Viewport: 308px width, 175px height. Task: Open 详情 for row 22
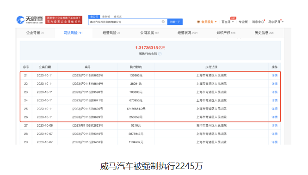click(x=274, y=84)
